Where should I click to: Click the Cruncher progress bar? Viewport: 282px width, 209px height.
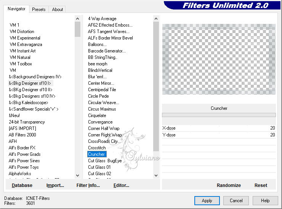coord(219,115)
